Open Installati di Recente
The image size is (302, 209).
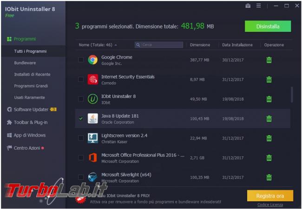pyautogui.click(x=32, y=74)
